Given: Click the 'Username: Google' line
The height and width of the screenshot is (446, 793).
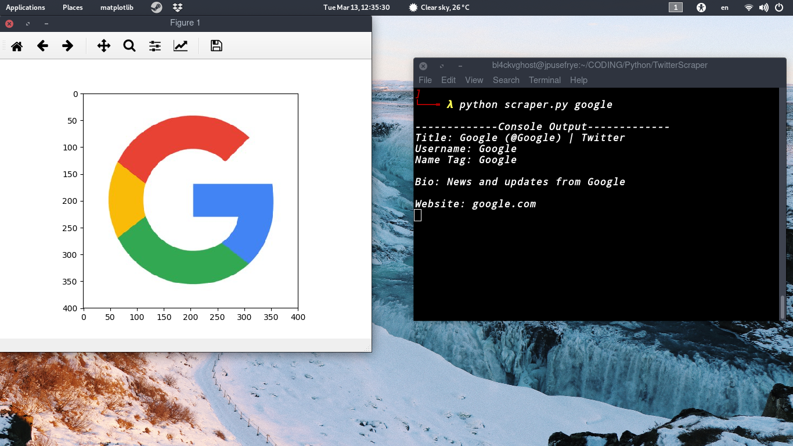Looking at the screenshot, I should point(466,149).
